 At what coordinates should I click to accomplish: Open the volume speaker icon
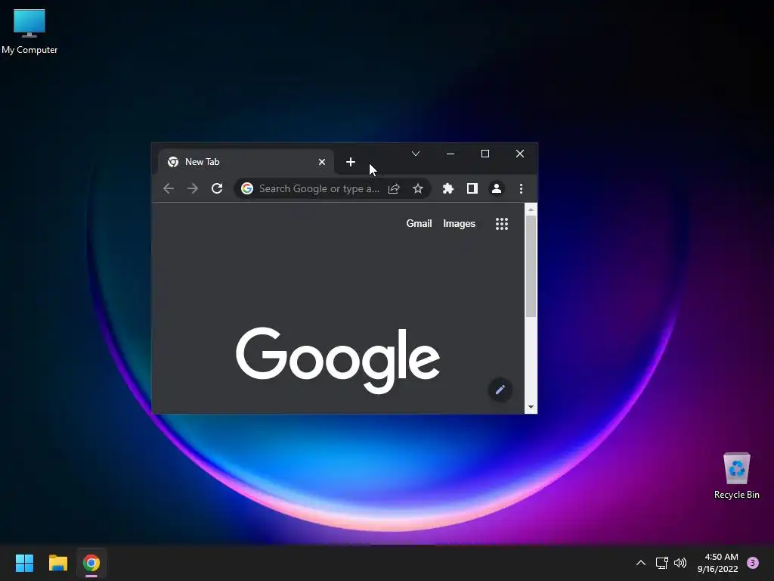[x=680, y=563]
